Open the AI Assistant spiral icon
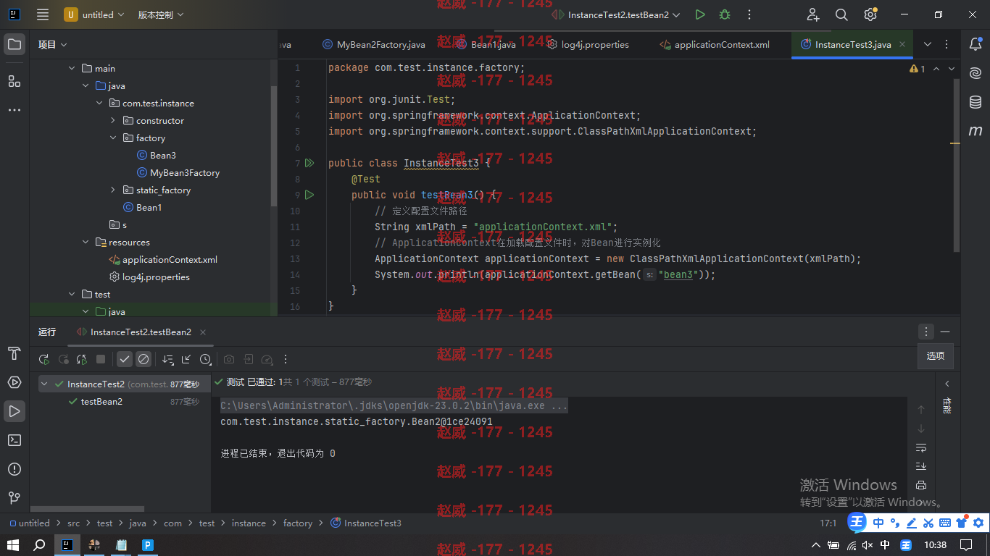 tap(976, 73)
